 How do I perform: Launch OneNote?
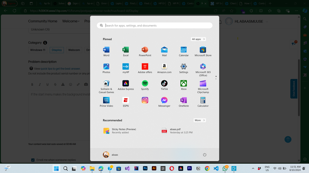point(183,102)
